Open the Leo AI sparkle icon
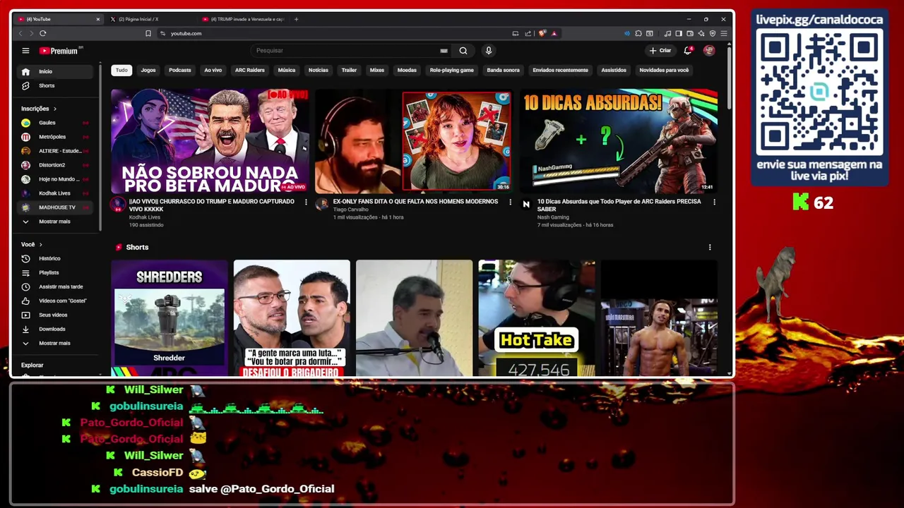The image size is (904, 508). 701,33
